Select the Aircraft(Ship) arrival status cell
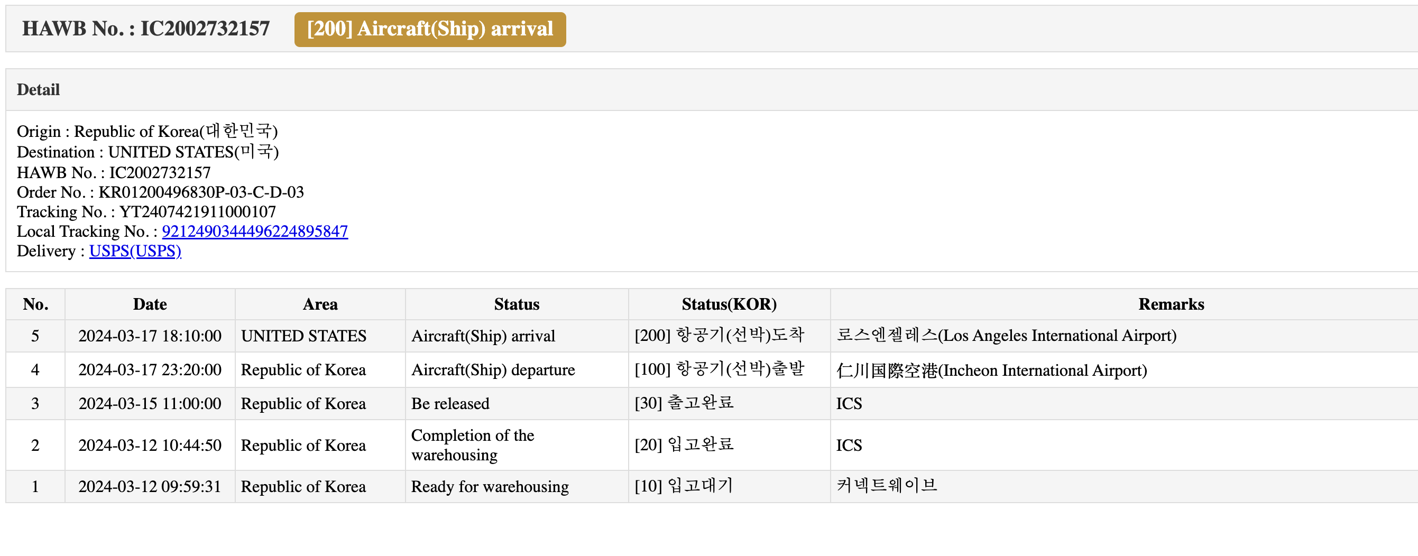 click(x=517, y=336)
